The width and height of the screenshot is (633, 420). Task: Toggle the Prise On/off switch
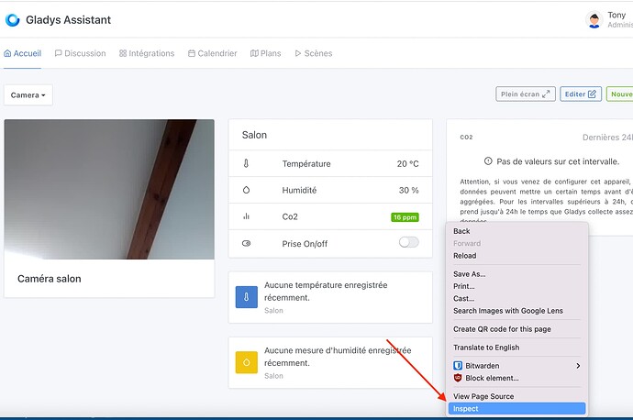click(408, 243)
